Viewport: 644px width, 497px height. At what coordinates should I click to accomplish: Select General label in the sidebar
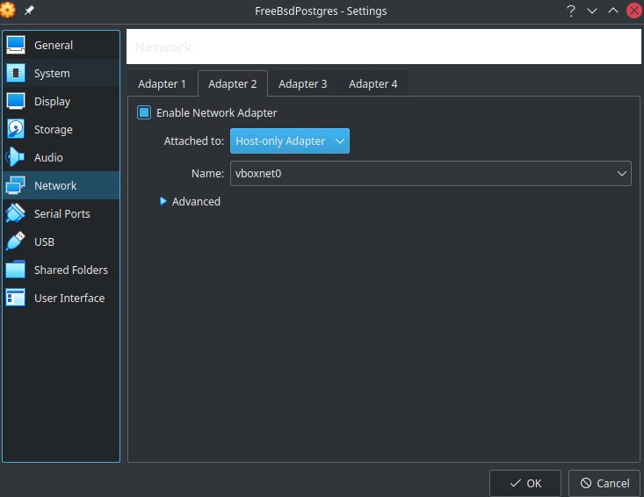[x=54, y=45]
